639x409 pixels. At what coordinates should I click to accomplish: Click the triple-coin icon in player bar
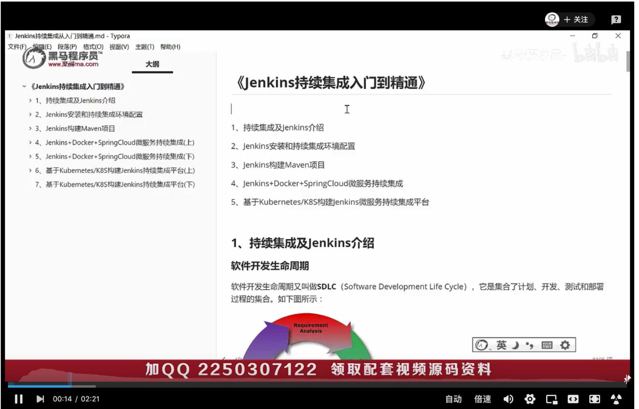pos(616,399)
